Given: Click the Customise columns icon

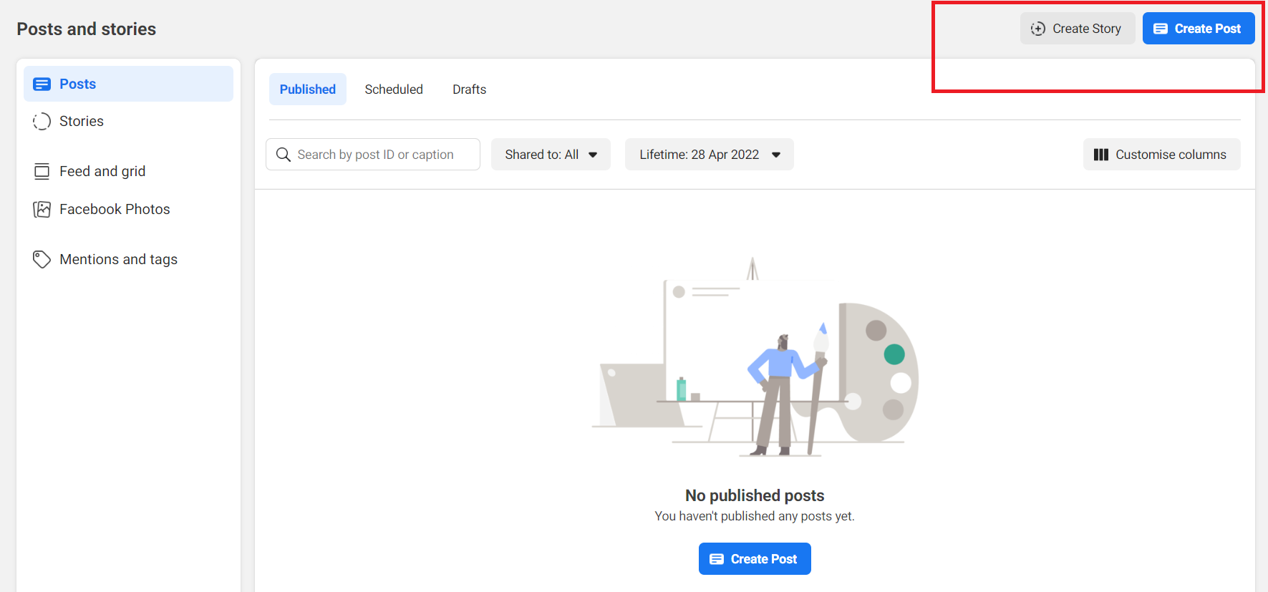Looking at the screenshot, I should coord(1100,155).
